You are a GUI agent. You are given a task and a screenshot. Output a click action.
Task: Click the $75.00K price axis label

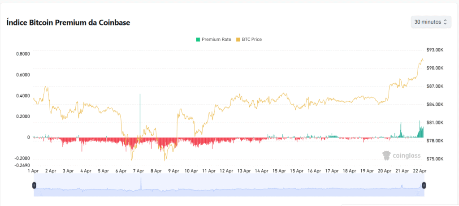coord(435,159)
